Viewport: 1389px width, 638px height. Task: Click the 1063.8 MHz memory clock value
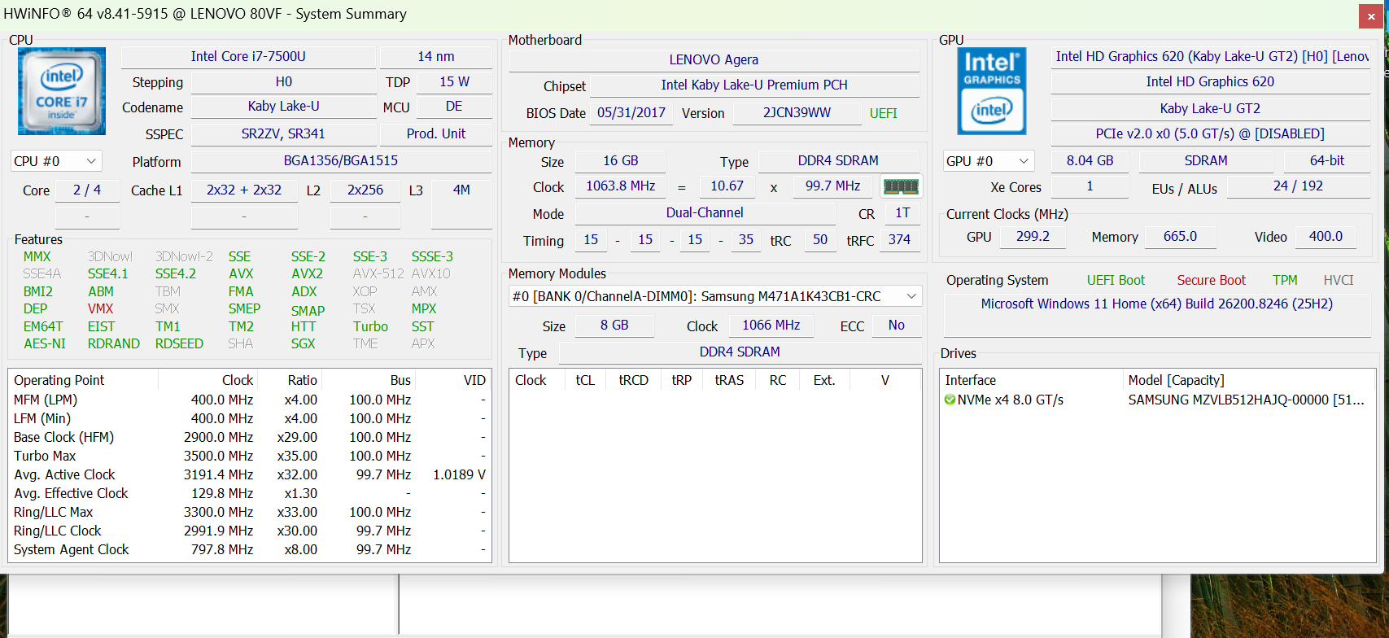point(621,186)
